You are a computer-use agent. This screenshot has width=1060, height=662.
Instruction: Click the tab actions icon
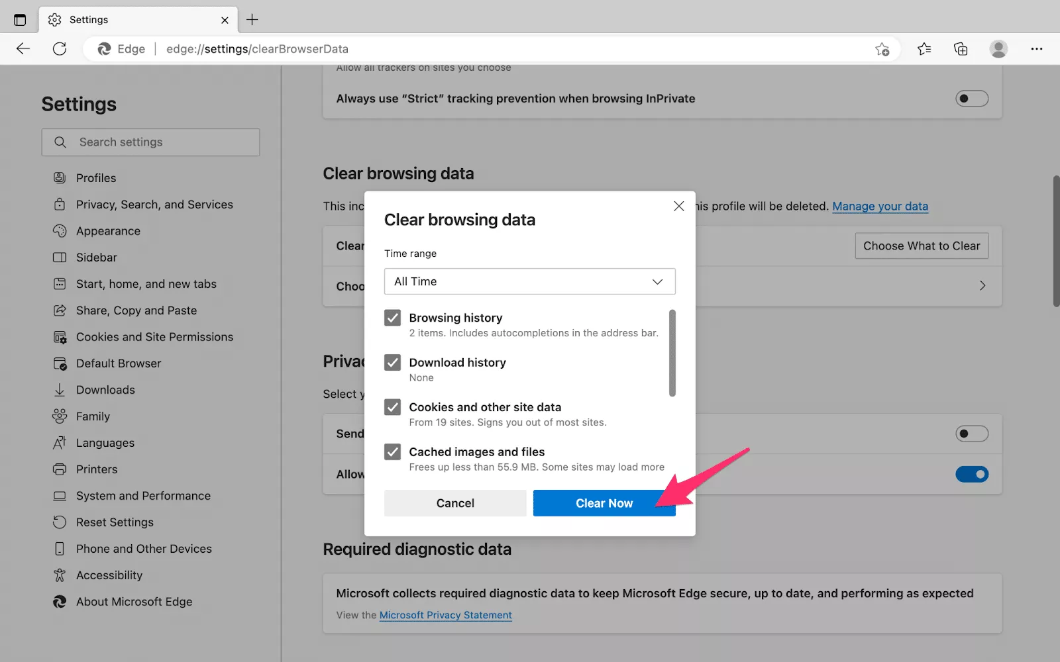pyautogui.click(x=20, y=20)
